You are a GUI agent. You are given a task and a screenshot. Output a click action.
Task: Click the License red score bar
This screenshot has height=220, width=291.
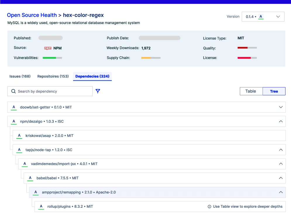point(247,58)
